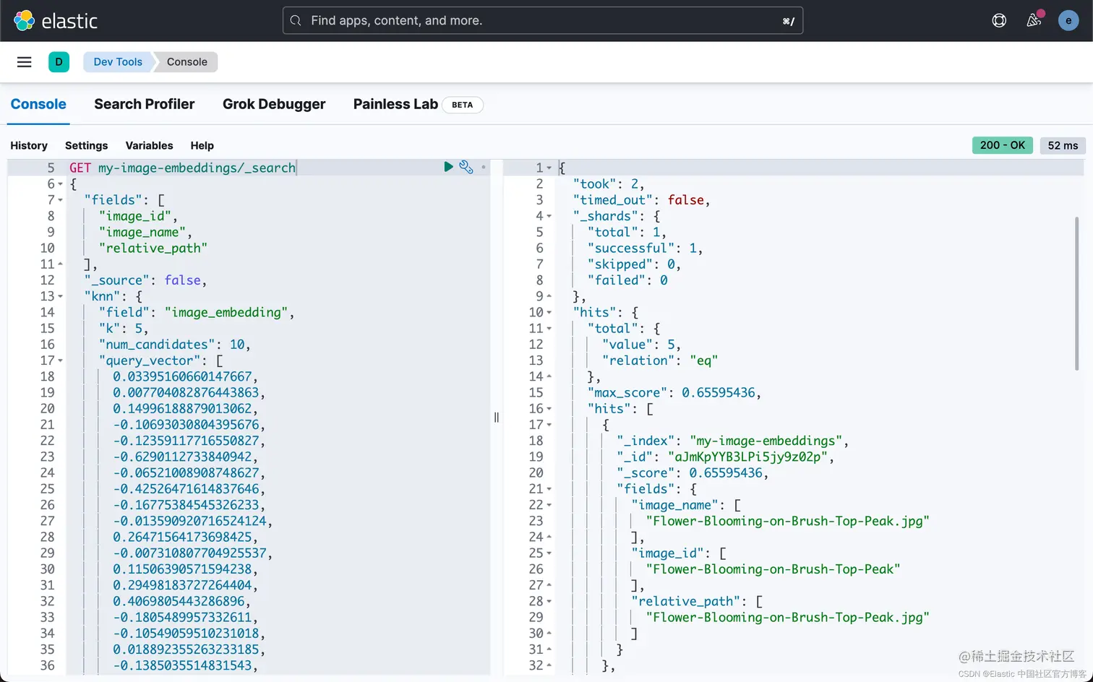Click the editor pane divider handle
The image size is (1093, 682).
(497, 417)
